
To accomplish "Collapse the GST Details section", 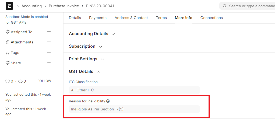I will (84, 72).
